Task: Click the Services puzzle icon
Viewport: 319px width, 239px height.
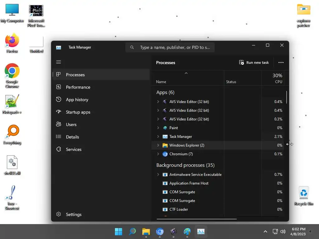Action: pos(59,149)
